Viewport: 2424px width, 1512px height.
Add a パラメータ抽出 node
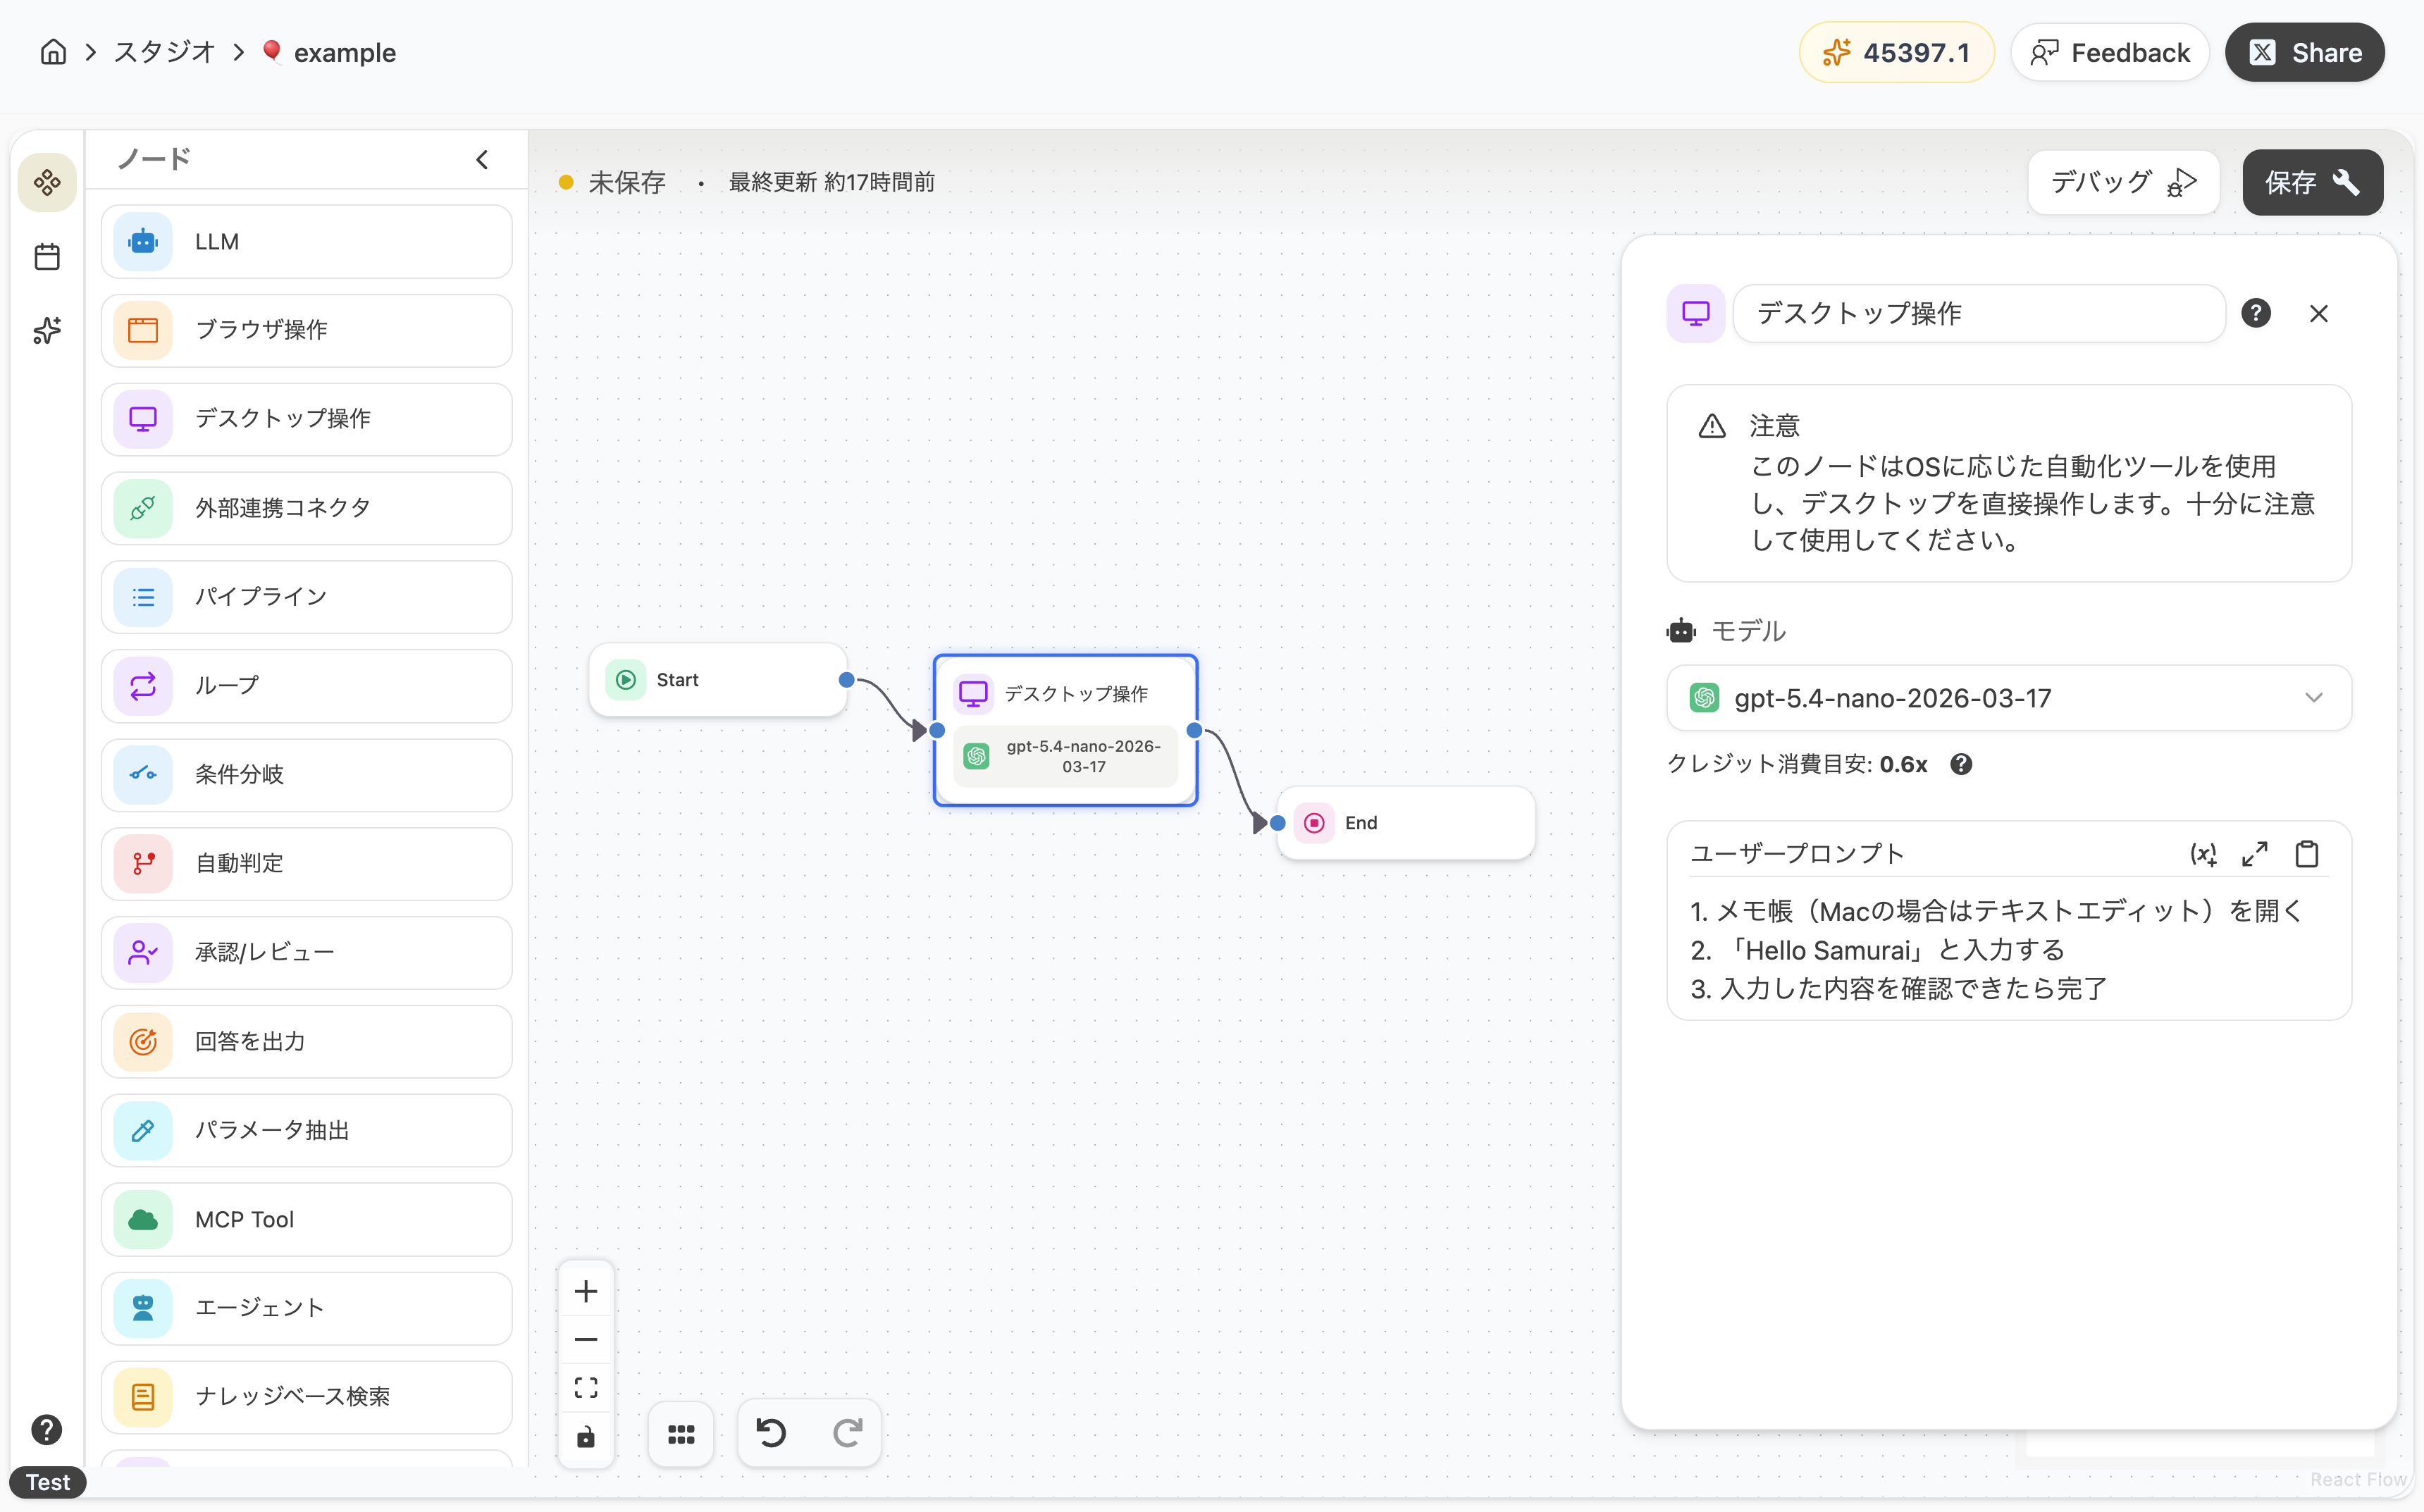[307, 1130]
